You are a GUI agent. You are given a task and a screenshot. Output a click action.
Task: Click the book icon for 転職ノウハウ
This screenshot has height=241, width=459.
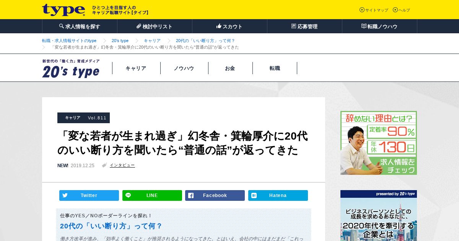coord(364,26)
